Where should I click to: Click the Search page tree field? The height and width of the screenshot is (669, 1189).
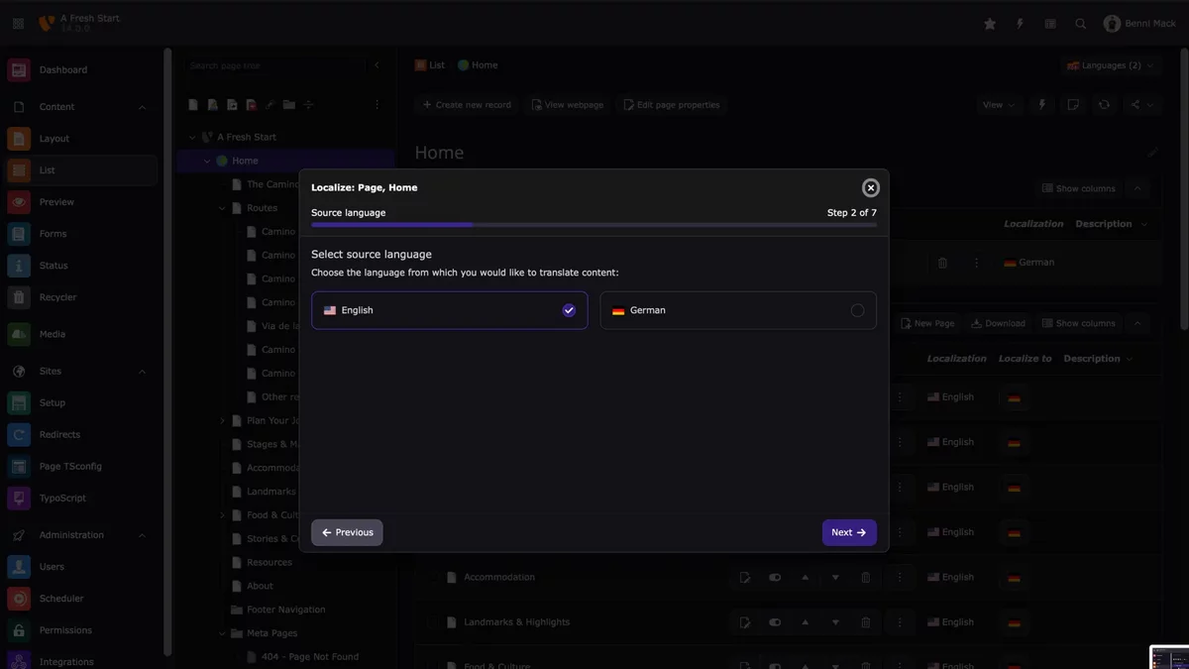[x=276, y=65]
